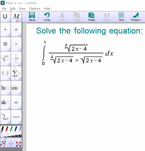Insert a plus sign from toolbox
145x151 pixels.
[5, 30]
